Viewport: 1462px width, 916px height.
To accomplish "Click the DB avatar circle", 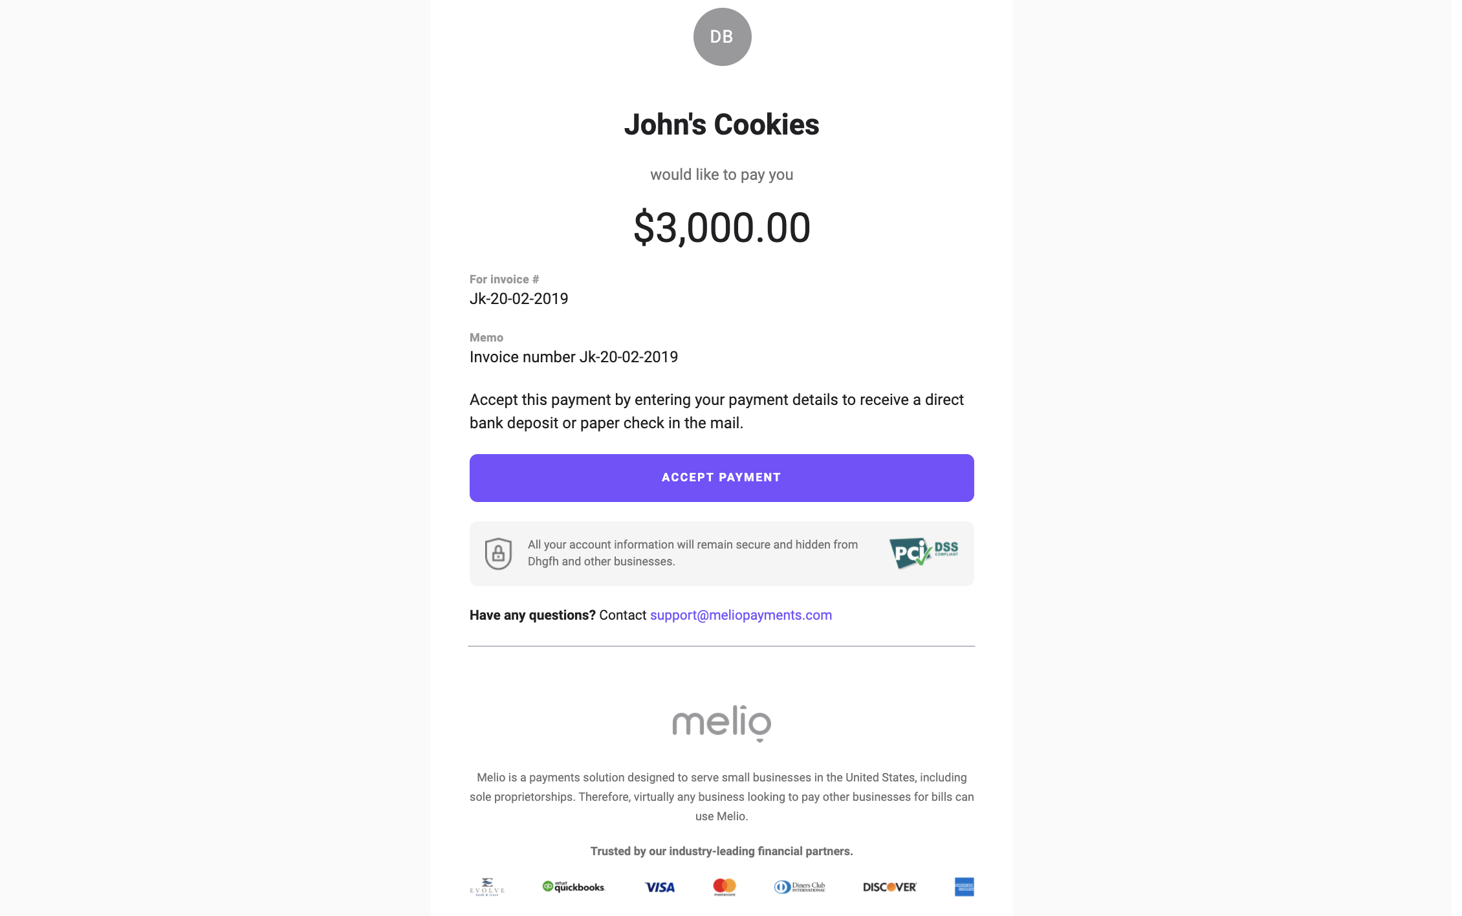I will (722, 37).
